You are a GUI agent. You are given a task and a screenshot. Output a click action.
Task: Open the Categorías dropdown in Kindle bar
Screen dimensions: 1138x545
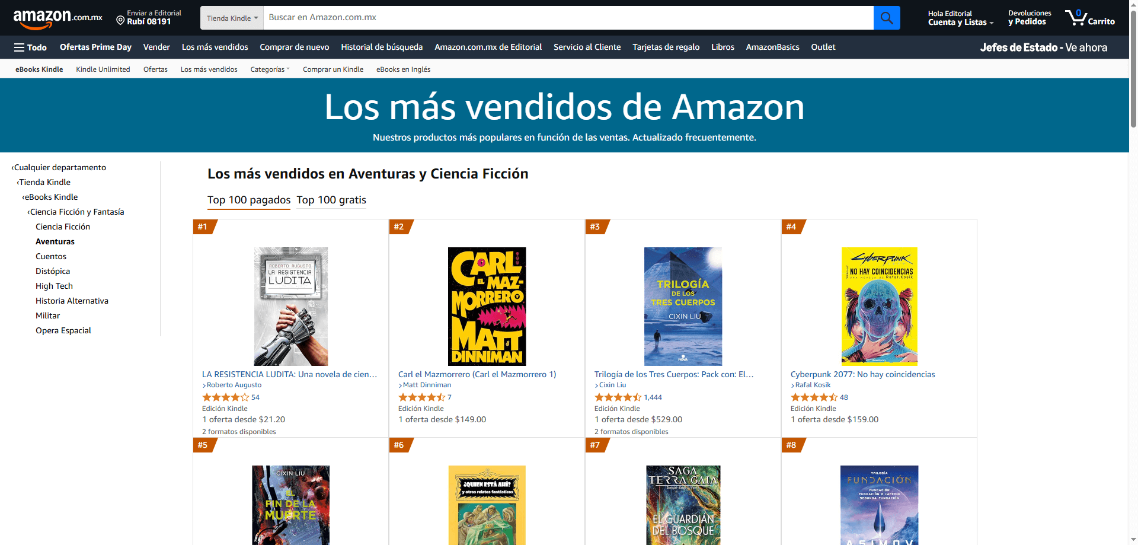click(270, 69)
